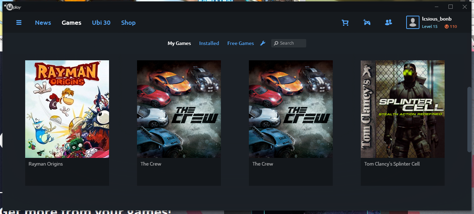The image size is (474, 214).
Task: Open game list settings wrench
Action: (x=263, y=43)
